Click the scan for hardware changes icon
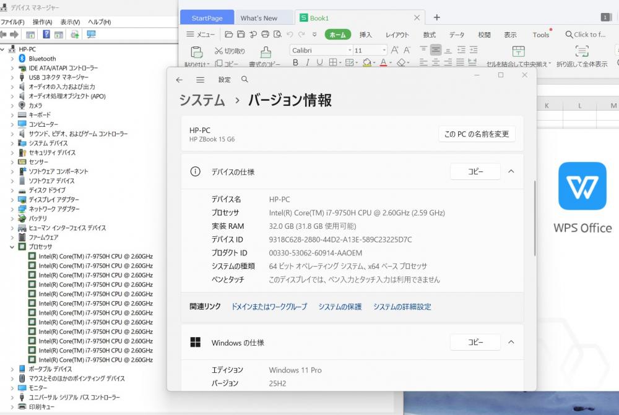The height and width of the screenshot is (415, 619). [92, 35]
